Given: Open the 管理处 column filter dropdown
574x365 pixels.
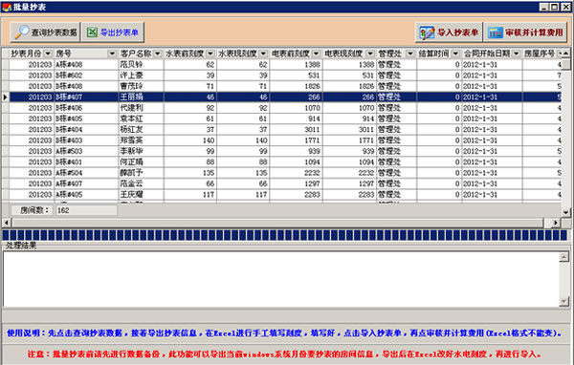Looking at the screenshot, I should (x=410, y=54).
